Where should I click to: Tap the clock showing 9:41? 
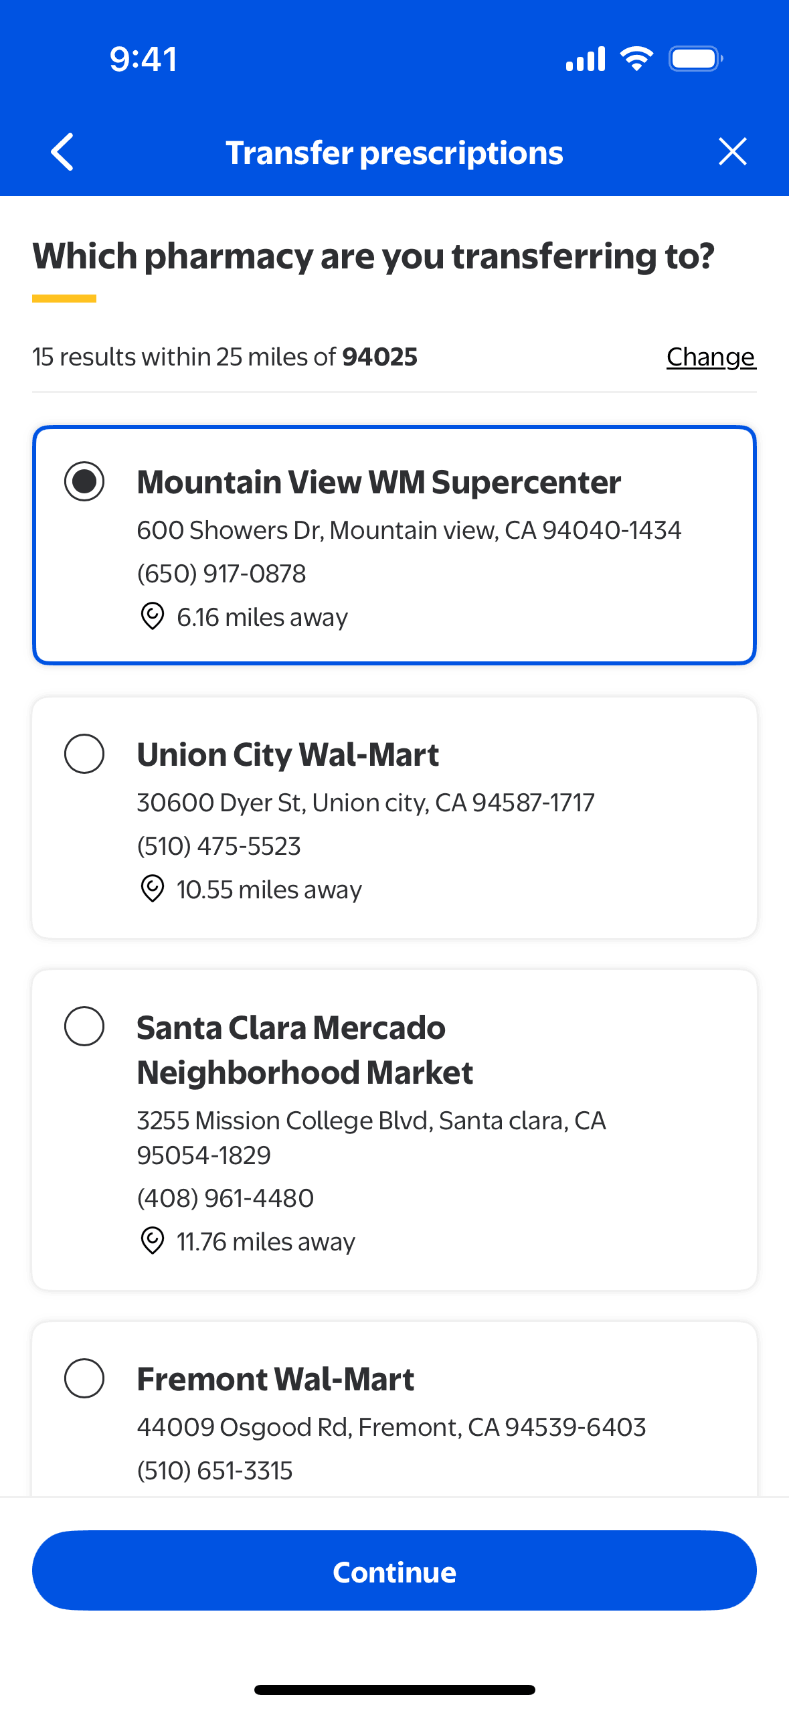click(143, 59)
